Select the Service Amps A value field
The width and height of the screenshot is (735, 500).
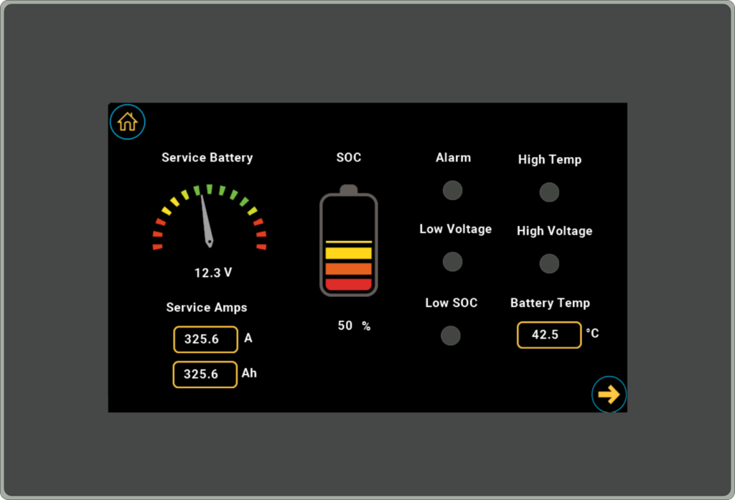(x=205, y=339)
